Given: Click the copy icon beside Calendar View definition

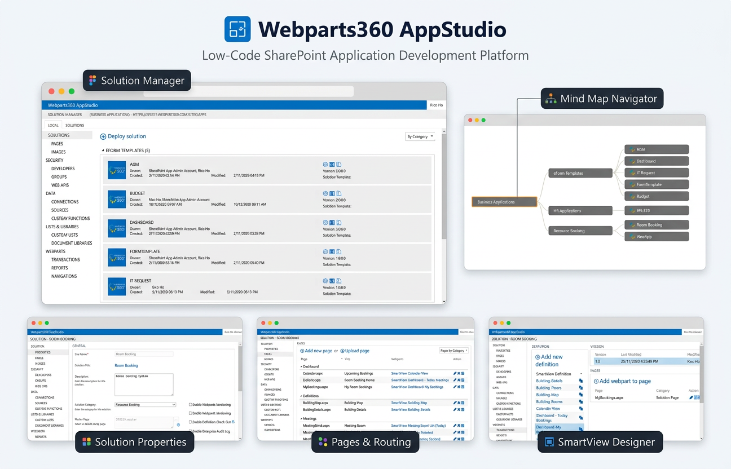Looking at the screenshot, I should click(581, 409).
